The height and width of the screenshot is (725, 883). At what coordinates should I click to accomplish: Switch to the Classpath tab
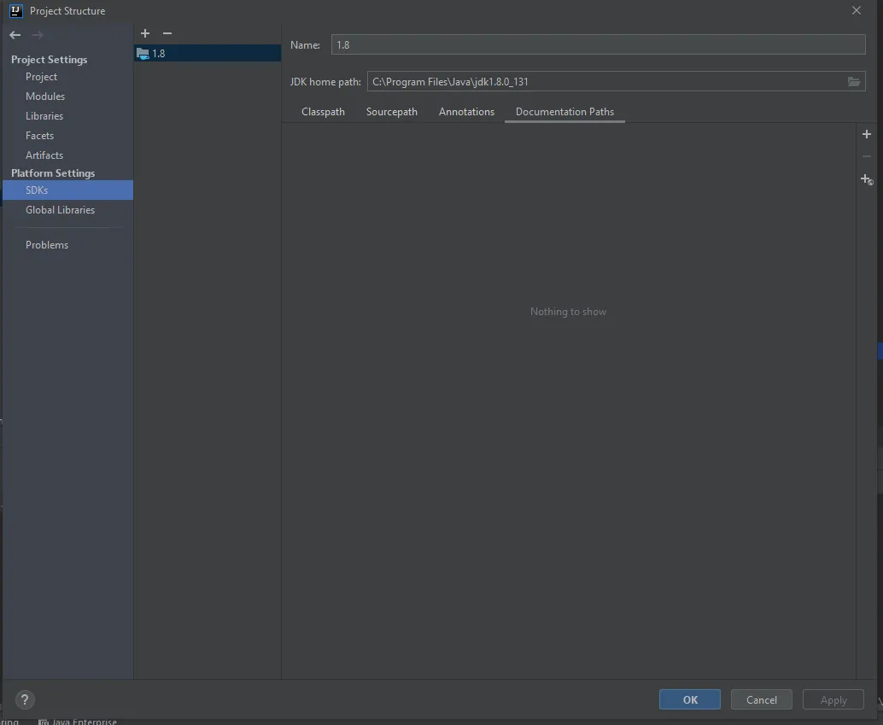tap(324, 112)
